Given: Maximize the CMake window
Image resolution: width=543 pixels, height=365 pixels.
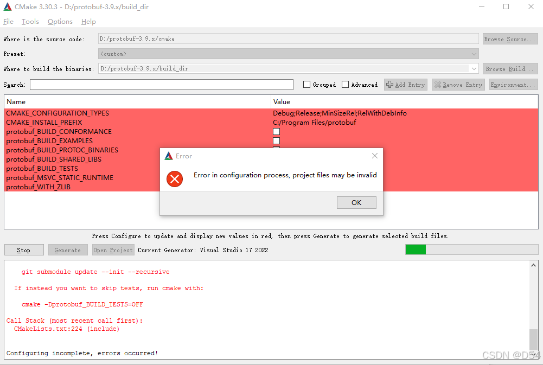Looking at the screenshot, I should click(506, 7).
